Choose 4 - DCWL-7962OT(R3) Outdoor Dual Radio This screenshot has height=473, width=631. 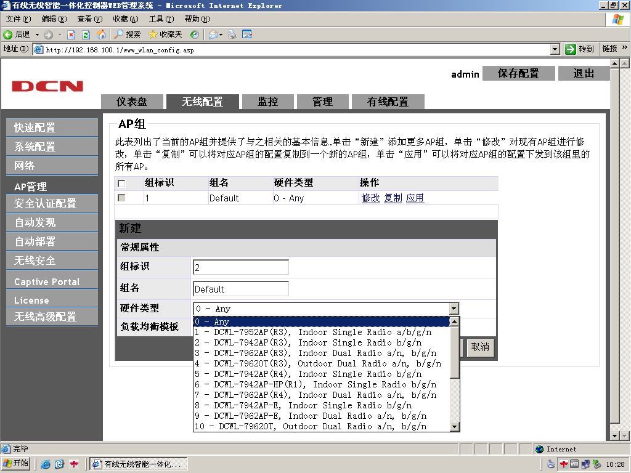coord(321,363)
